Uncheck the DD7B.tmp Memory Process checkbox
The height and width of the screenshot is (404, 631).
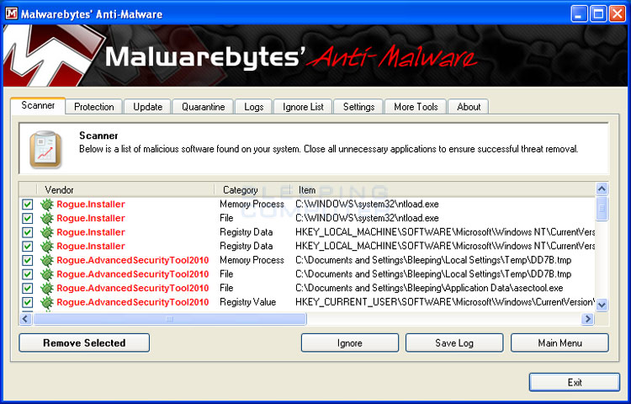[28, 260]
